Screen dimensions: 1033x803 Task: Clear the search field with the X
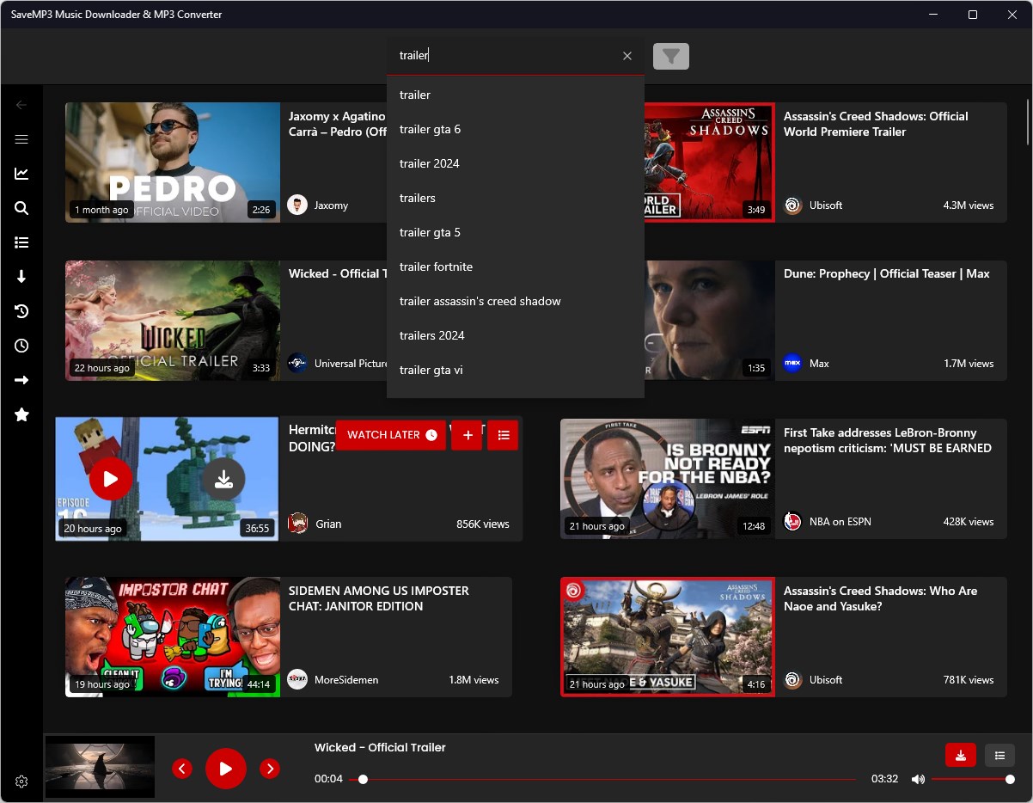pyautogui.click(x=627, y=55)
